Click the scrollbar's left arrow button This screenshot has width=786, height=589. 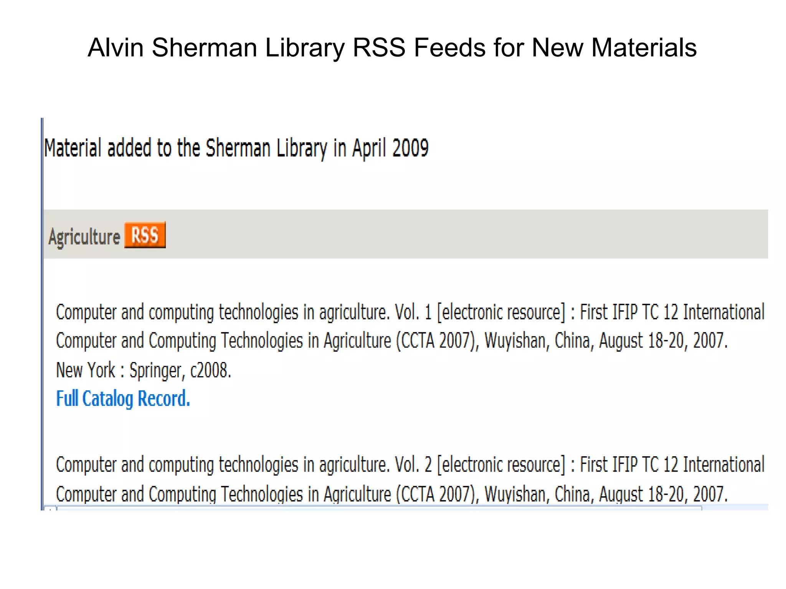[x=50, y=508]
